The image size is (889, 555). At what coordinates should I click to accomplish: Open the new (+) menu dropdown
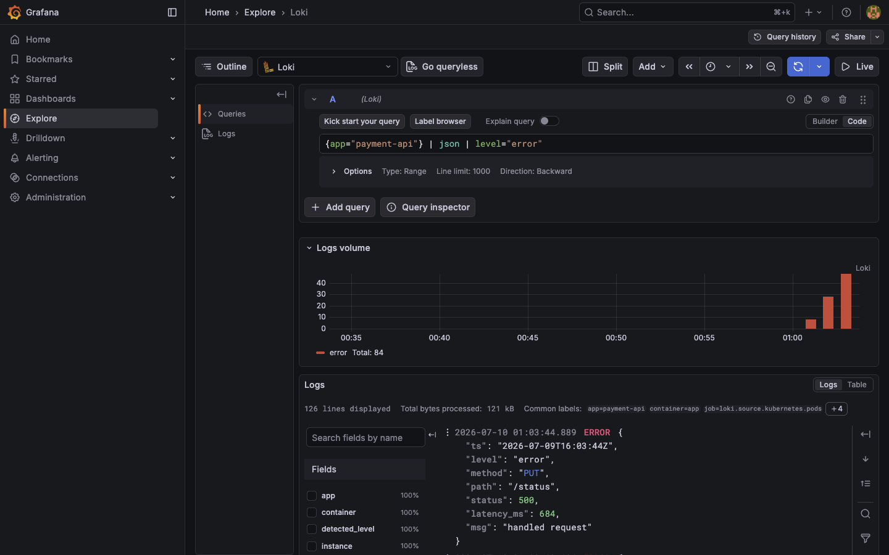point(813,12)
